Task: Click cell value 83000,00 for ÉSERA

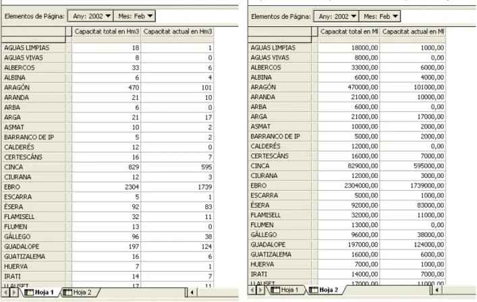Action: point(413,205)
